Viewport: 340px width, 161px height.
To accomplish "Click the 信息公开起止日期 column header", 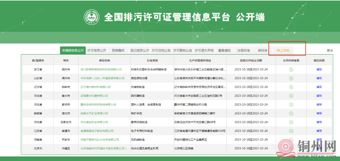I will coord(251,61).
